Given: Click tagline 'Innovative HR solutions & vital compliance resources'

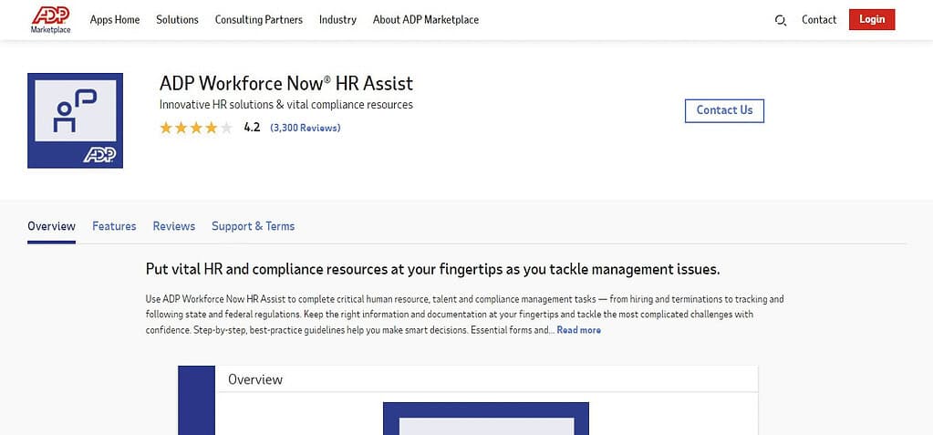Looking at the screenshot, I should pyautogui.click(x=286, y=105).
